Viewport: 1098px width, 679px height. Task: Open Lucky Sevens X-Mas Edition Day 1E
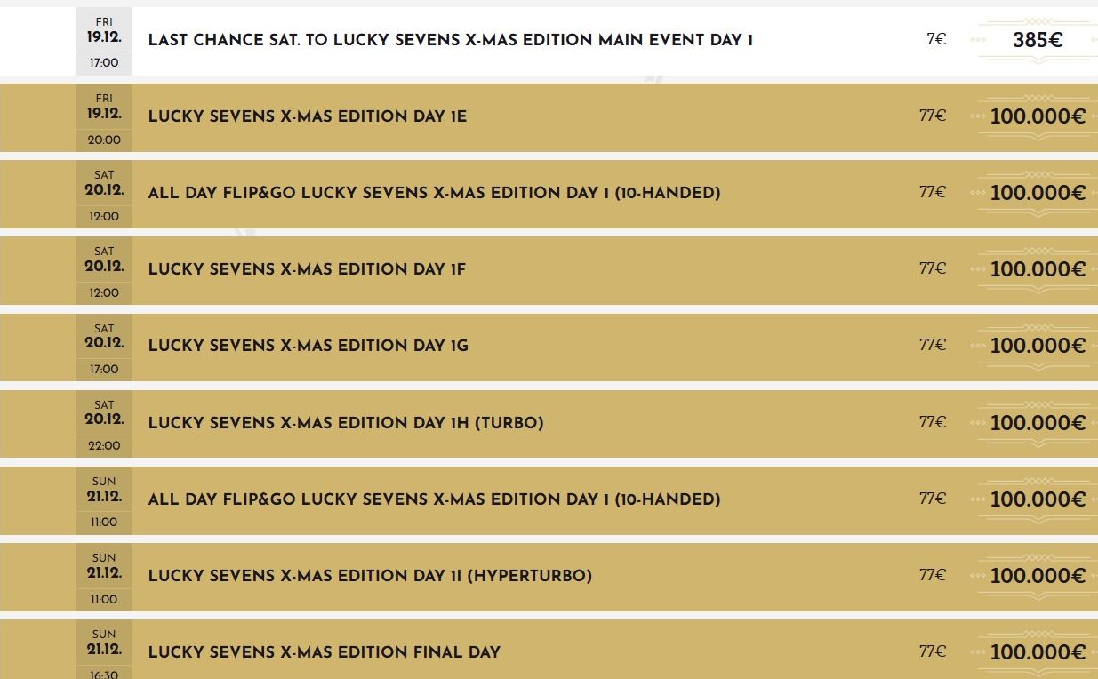point(307,116)
